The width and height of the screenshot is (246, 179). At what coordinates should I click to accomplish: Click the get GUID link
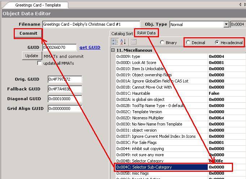tap(90, 47)
